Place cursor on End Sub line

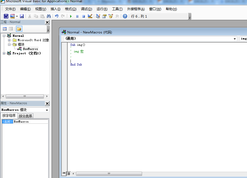76,64
